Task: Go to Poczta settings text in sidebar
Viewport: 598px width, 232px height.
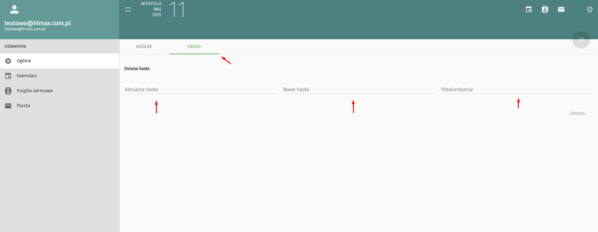Action: point(23,106)
